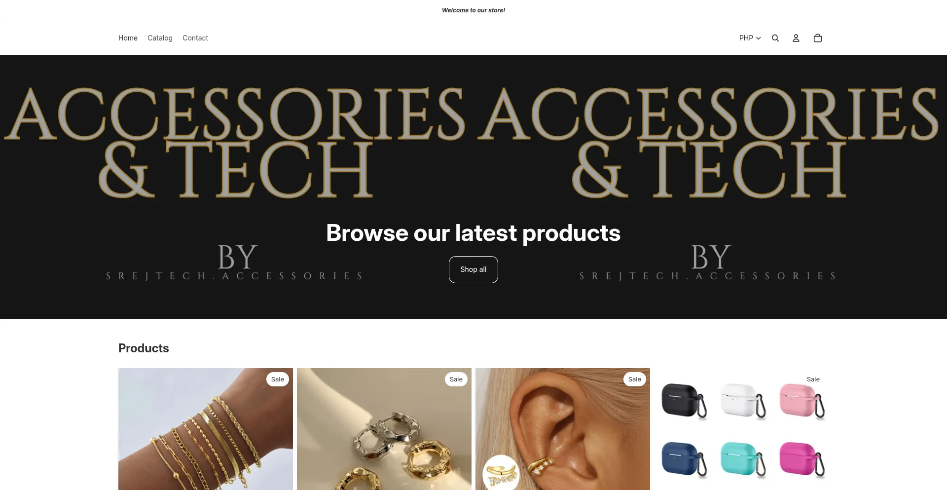This screenshot has width=947, height=490.
Task: Click the Shop all button
Action: pos(473,269)
